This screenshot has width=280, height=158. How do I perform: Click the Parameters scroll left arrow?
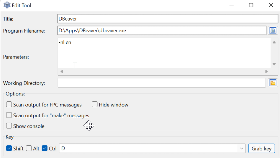tap(62, 71)
